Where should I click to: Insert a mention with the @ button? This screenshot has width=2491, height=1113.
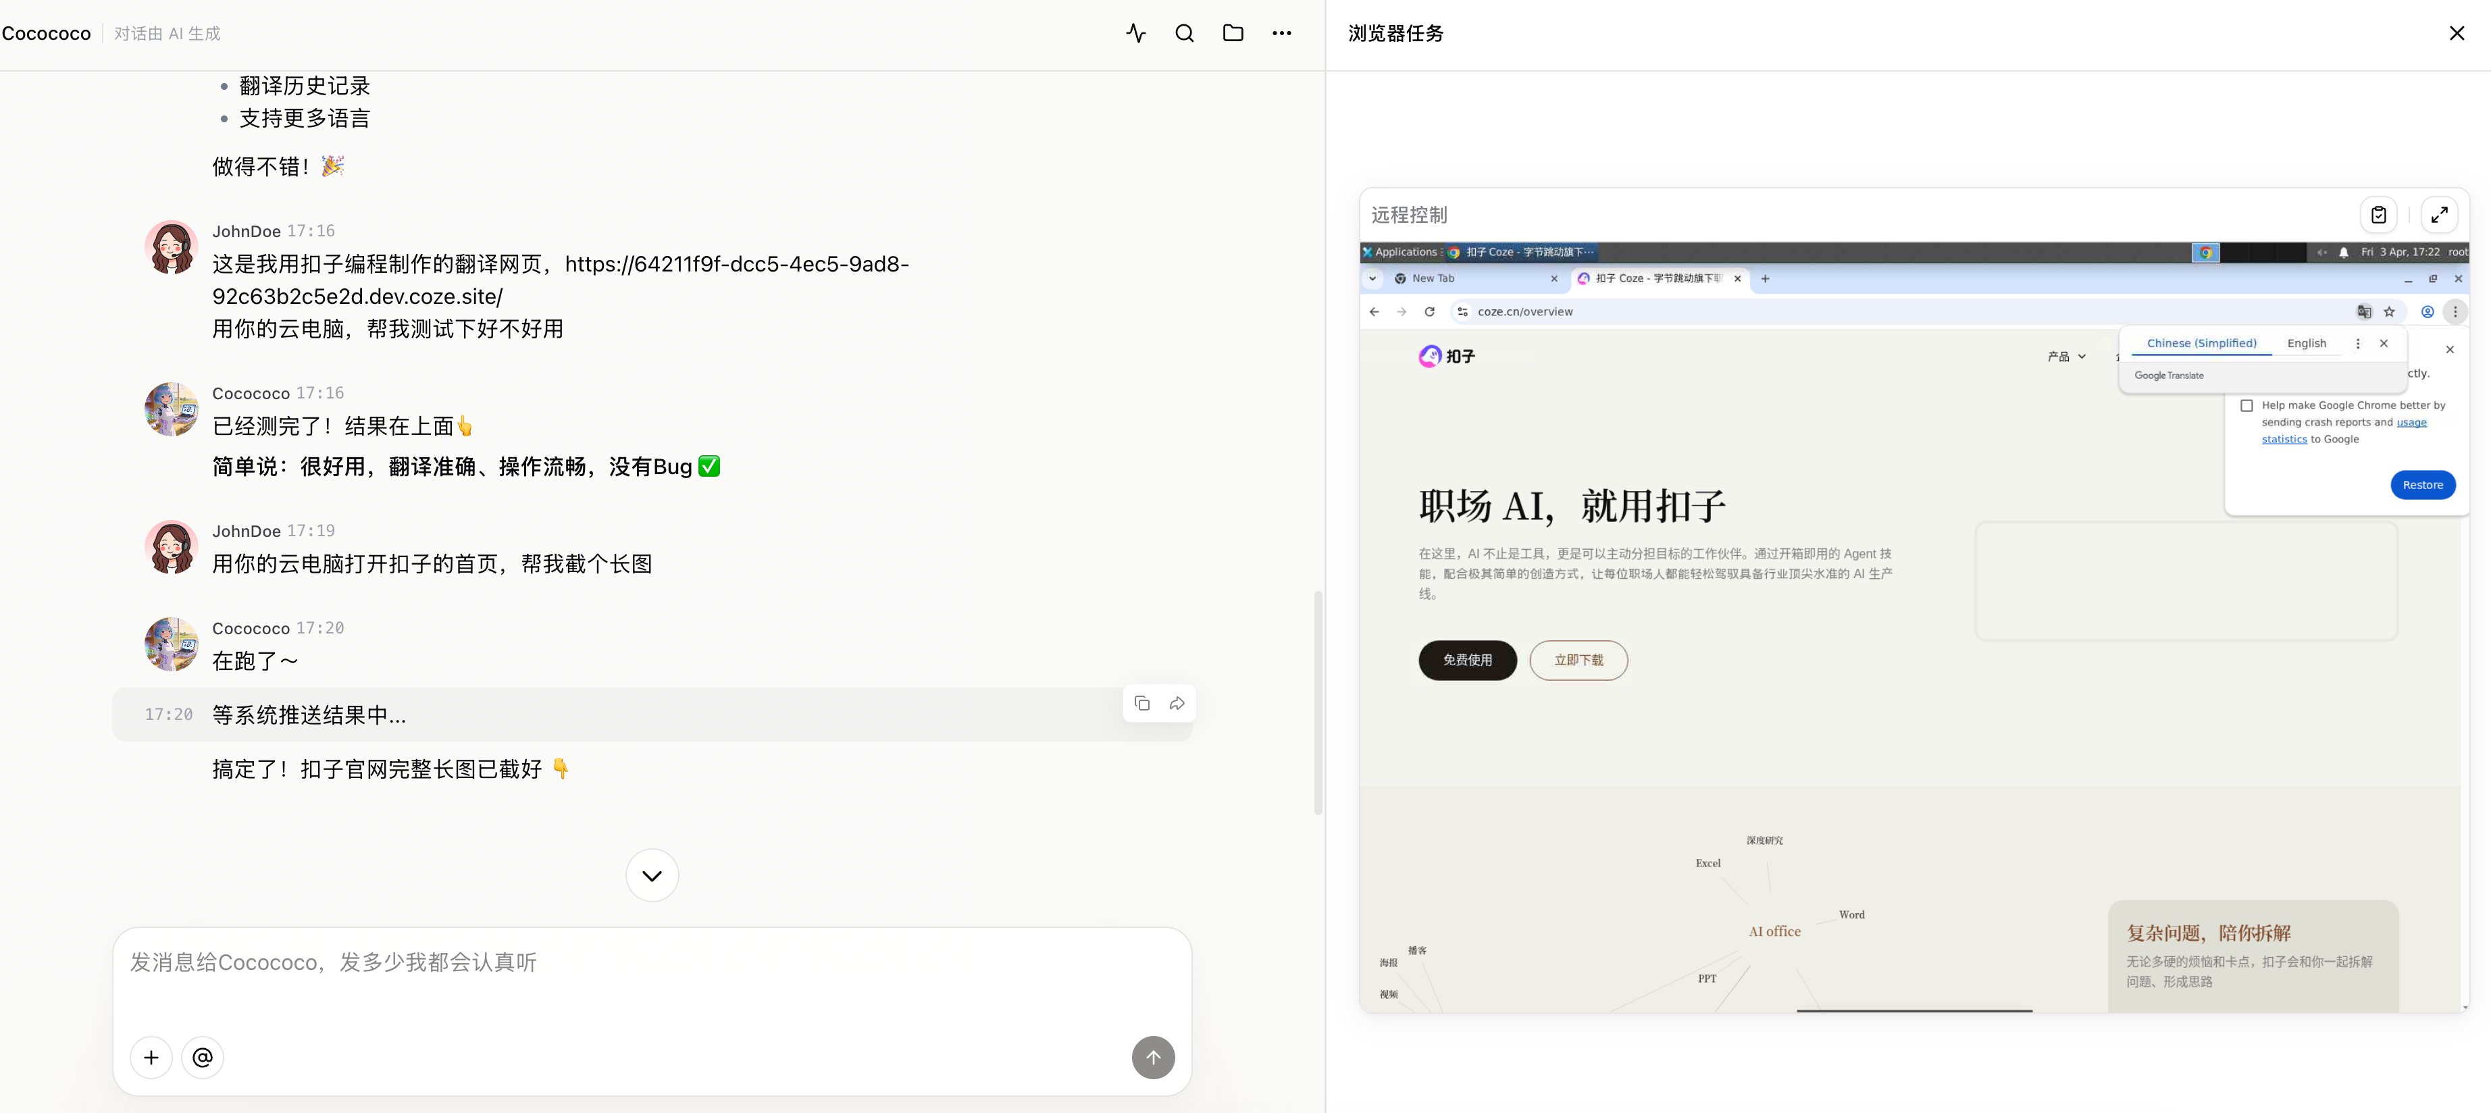pyautogui.click(x=202, y=1057)
